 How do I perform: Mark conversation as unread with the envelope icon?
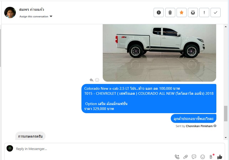tap(193, 13)
